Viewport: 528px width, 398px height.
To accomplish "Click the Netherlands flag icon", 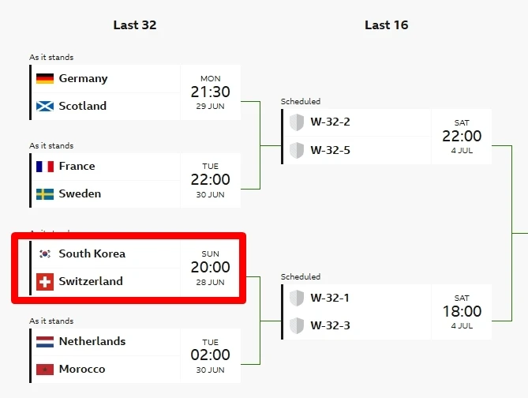I will point(45,342).
